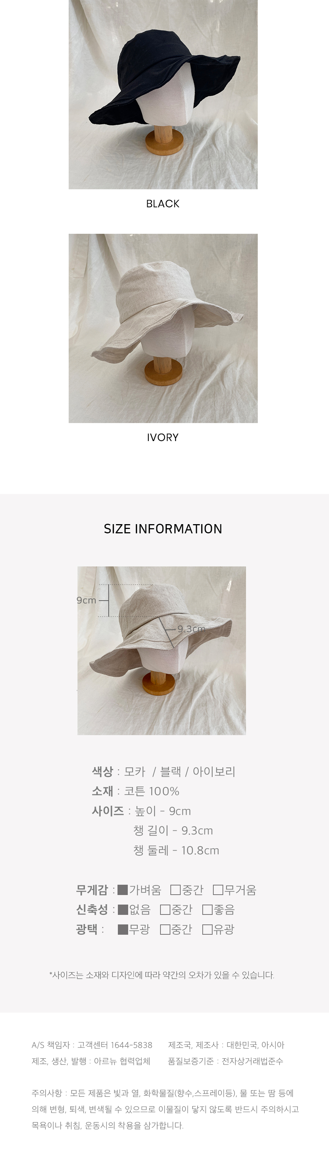Click the 주의사항 caution notice paragraph

coord(165,1109)
